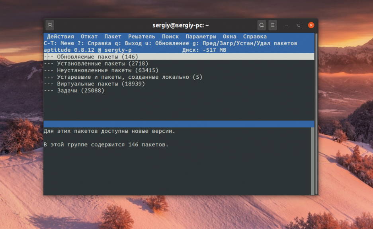Click the Пакет menu item
This screenshot has height=229, width=373.
click(113, 37)
